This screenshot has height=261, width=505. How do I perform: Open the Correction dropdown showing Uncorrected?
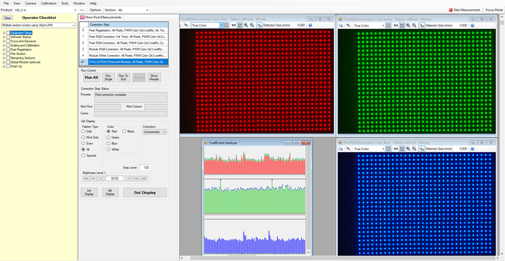pos(155,132)
